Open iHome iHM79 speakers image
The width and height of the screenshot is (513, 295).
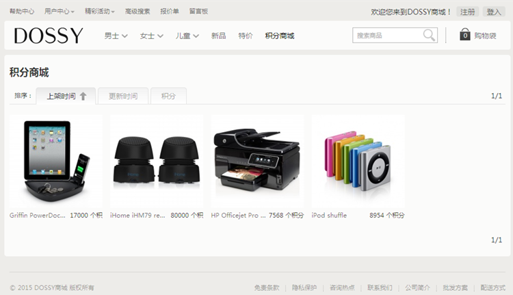pos(157,162)
